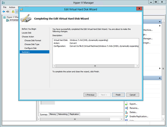Click the Enable Replication action icon

127,117
